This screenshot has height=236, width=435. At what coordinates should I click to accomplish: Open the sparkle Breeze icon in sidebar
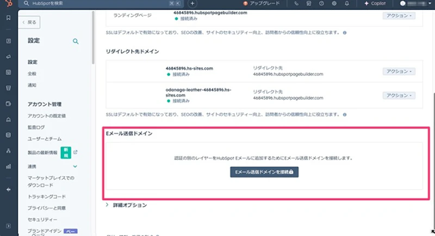8,189
